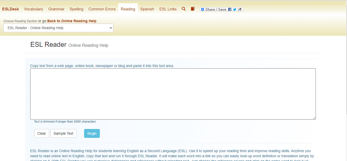The image size is (347, 161).
Task: Click the Clear button
Action: [42, 133]
